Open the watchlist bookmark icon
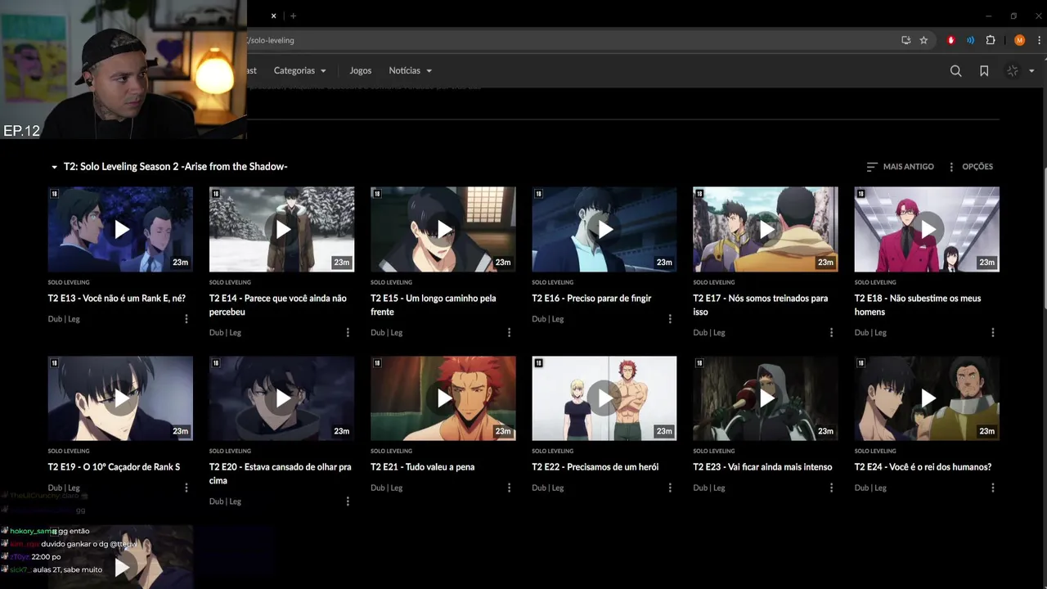Viewport: 1047px width, 589px height. click(984, 71)
